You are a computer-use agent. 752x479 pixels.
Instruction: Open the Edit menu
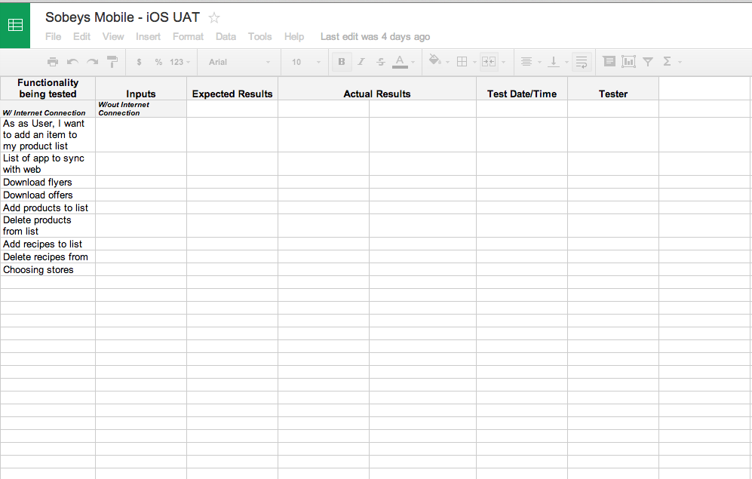(81, 37)
